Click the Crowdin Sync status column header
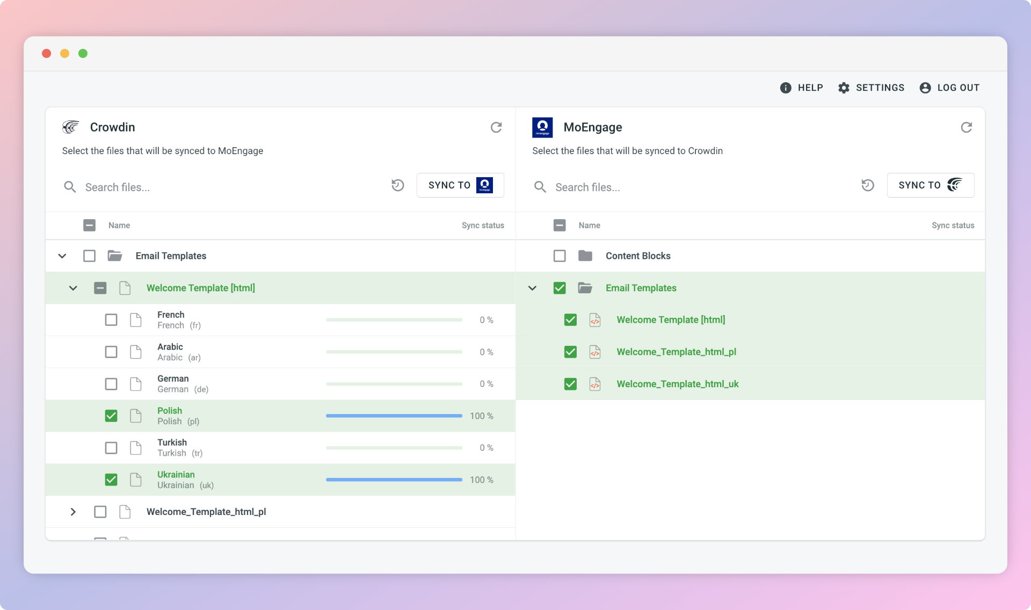Screen dimensions: 1031x610 point(483,226)
